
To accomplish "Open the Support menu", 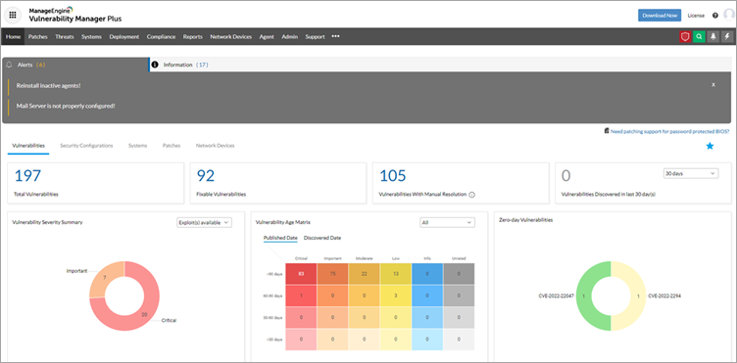I will 315,36.
